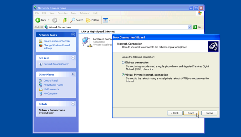Click the My Computer icon in Other Places
The height and width of the screenshot is (137, 241).
(40, 94)
